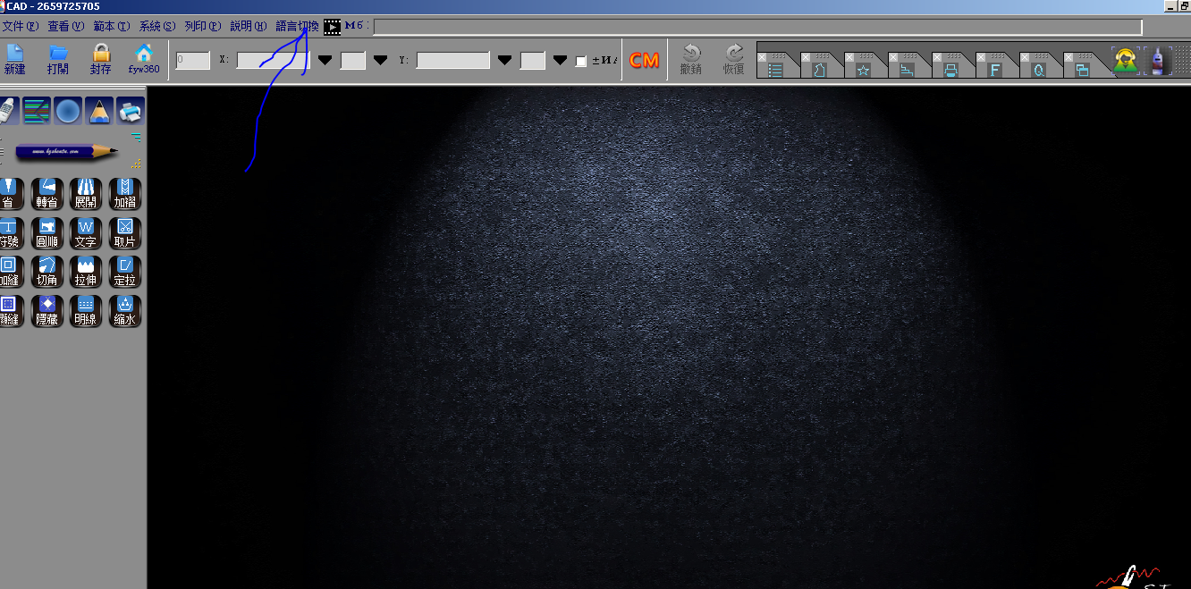Viewport: 1191px width, 589px height.
Task: Open the 語言切換 language menu
Action: pos(297,27)
